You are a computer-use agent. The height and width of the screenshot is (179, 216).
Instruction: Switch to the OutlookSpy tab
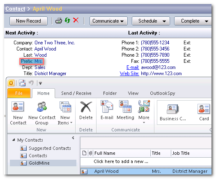(x=163, y=93)
